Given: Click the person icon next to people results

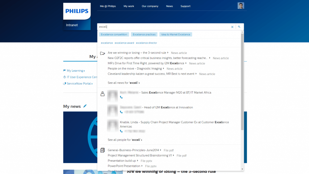Looking at the screenshot, I should (x=103, y=93).
